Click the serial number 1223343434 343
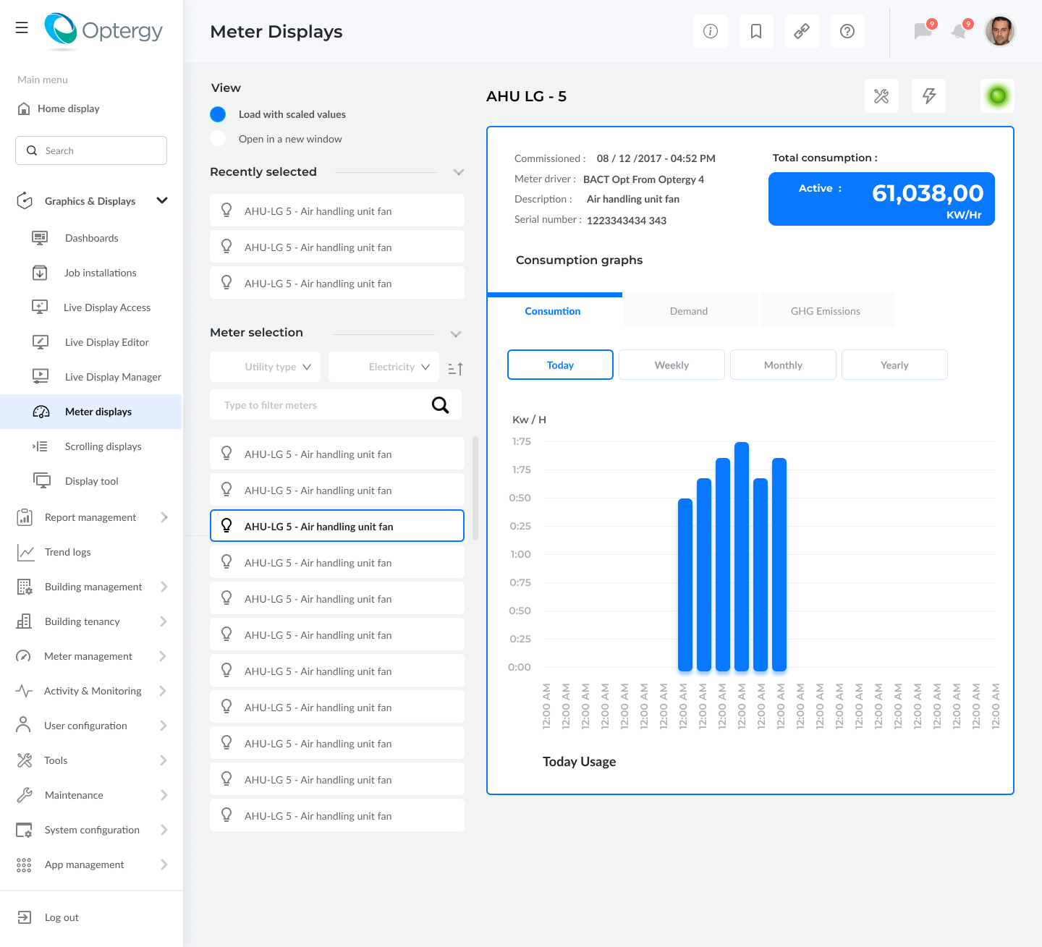This screenshot has width=1042, height=947. [627, 221]
